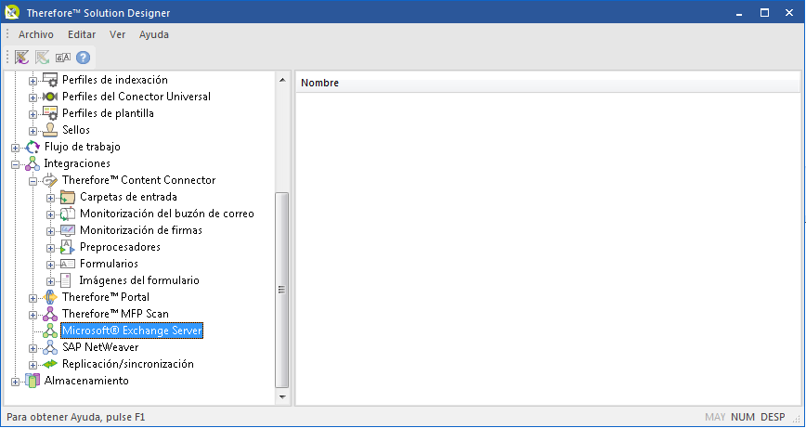
Task: Expand the Sellos node
Action: [32, 131]
